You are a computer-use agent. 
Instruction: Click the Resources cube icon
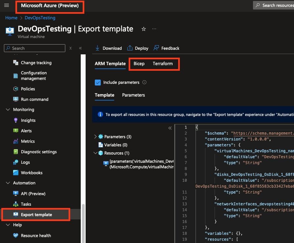pos(101,153)
